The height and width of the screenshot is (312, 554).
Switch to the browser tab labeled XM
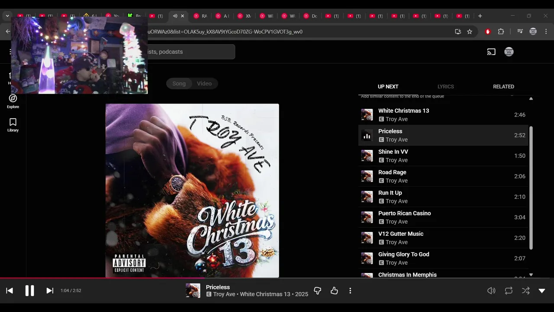tap(244, 16)
